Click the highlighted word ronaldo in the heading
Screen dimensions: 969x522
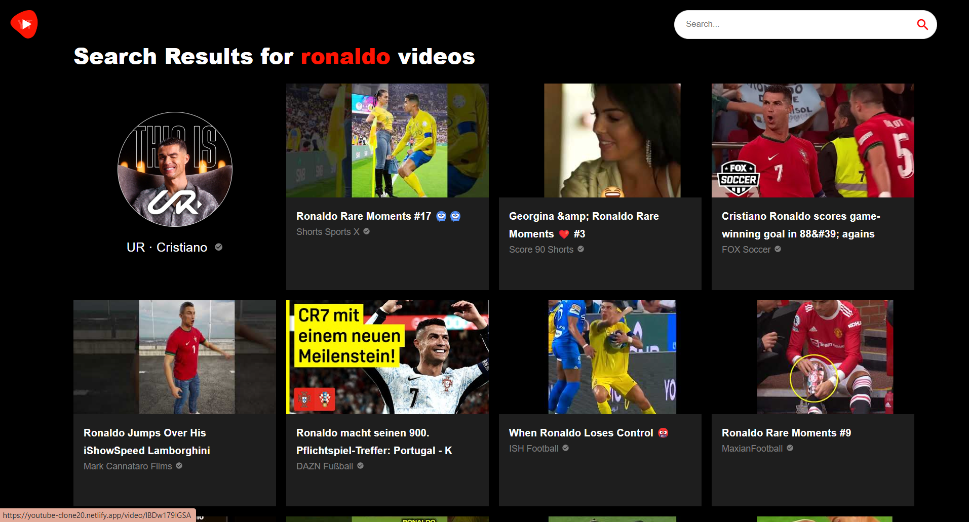pos(345,56)
